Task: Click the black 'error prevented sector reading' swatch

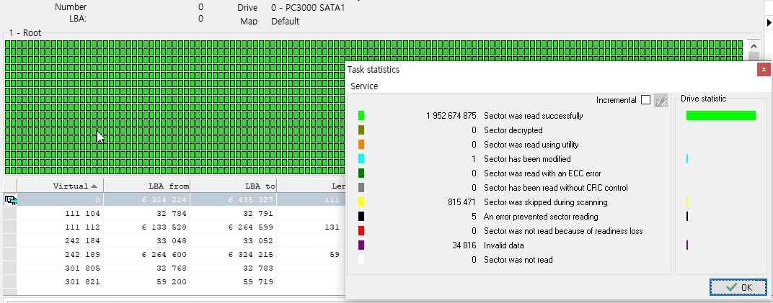Action: click(x=361, y=217)
